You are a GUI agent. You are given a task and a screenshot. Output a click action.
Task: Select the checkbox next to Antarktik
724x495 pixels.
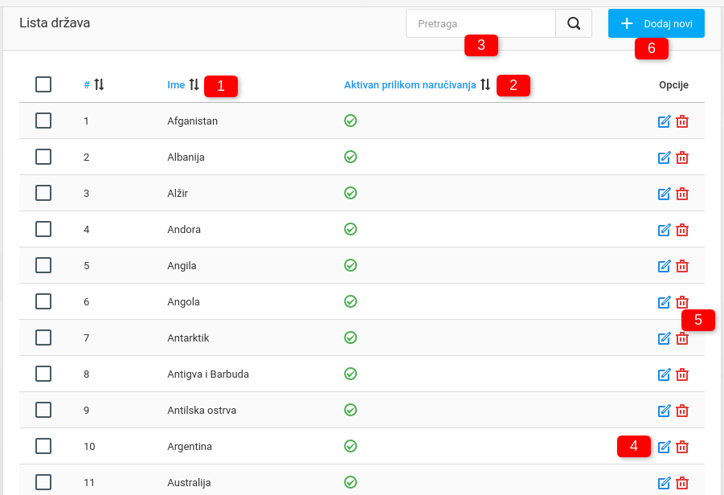click(43, 337)
